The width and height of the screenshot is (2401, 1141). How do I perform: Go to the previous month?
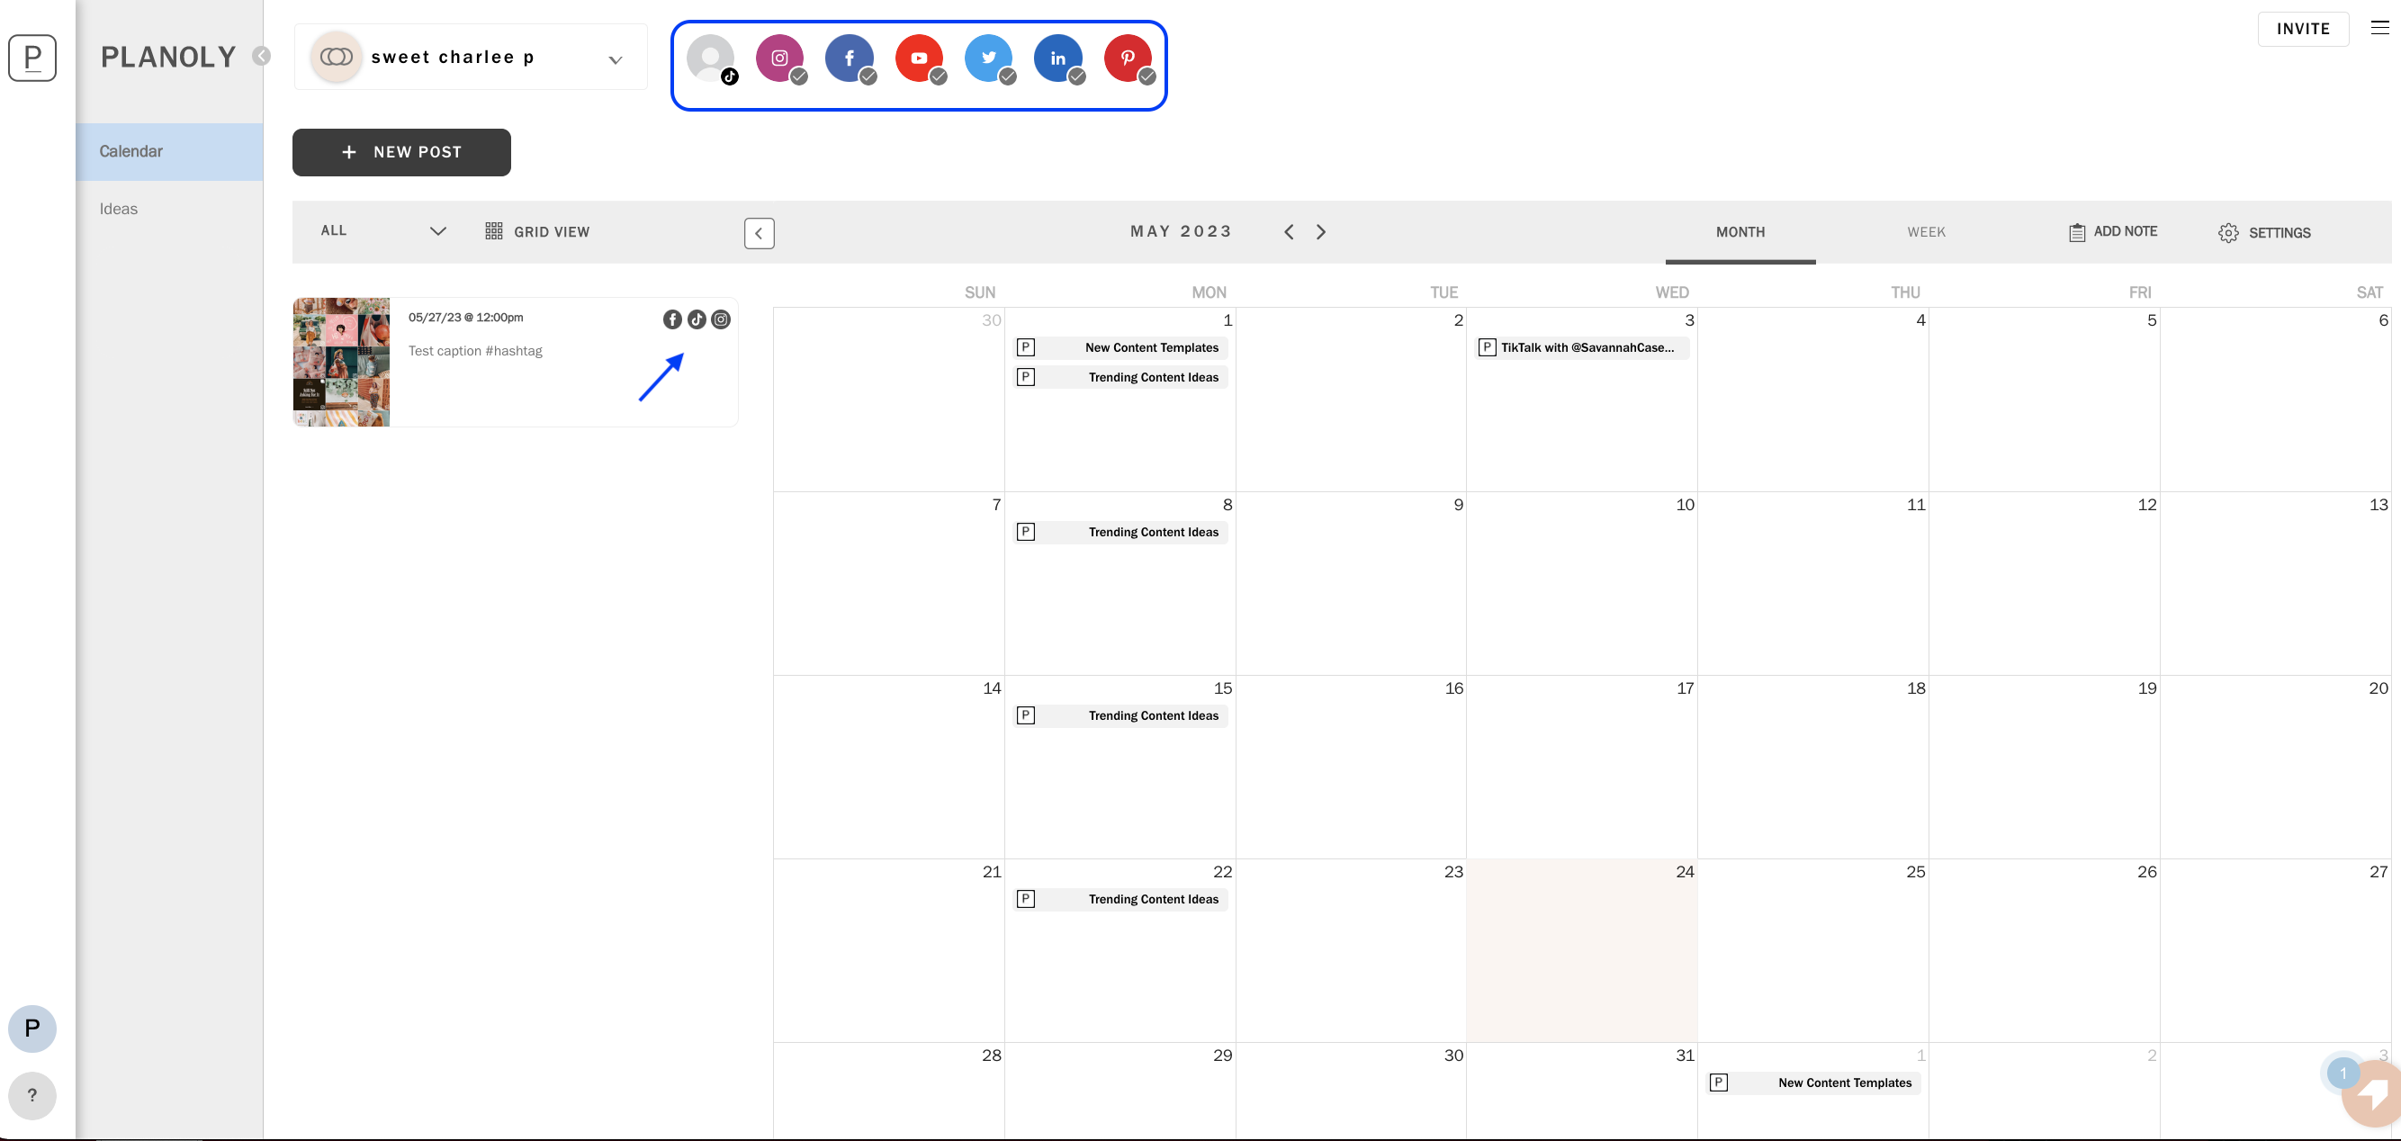point(1289,232)
